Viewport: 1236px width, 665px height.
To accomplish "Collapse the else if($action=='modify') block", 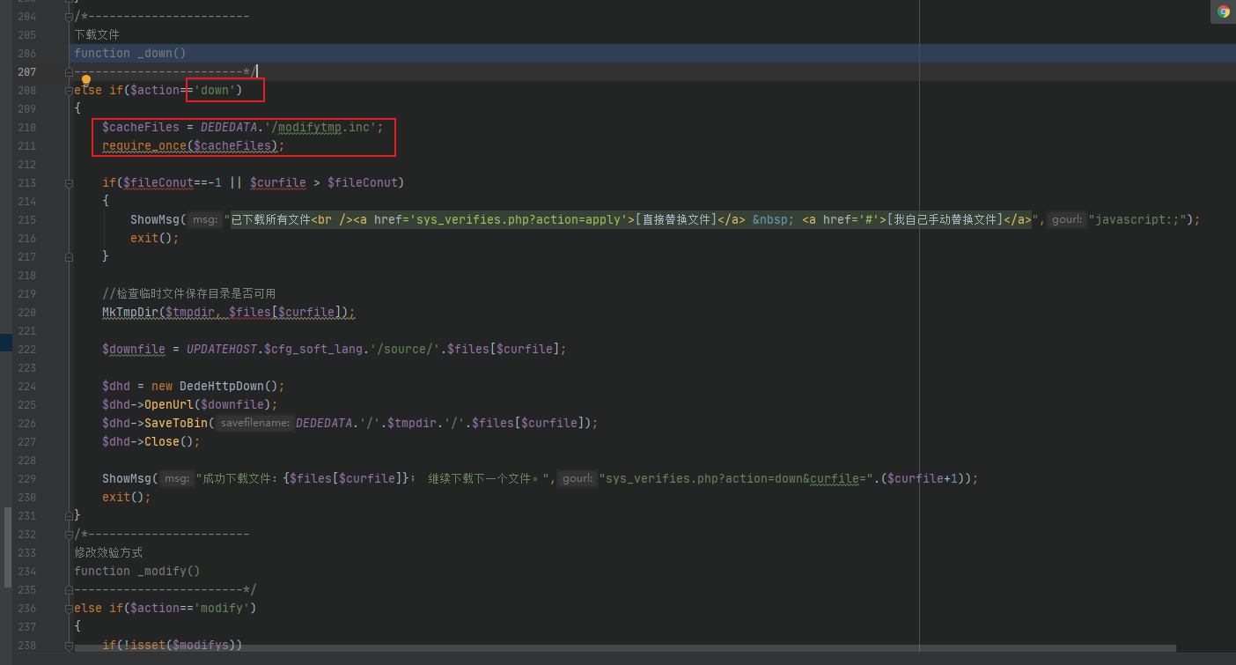I will click(x=69, y=608).
